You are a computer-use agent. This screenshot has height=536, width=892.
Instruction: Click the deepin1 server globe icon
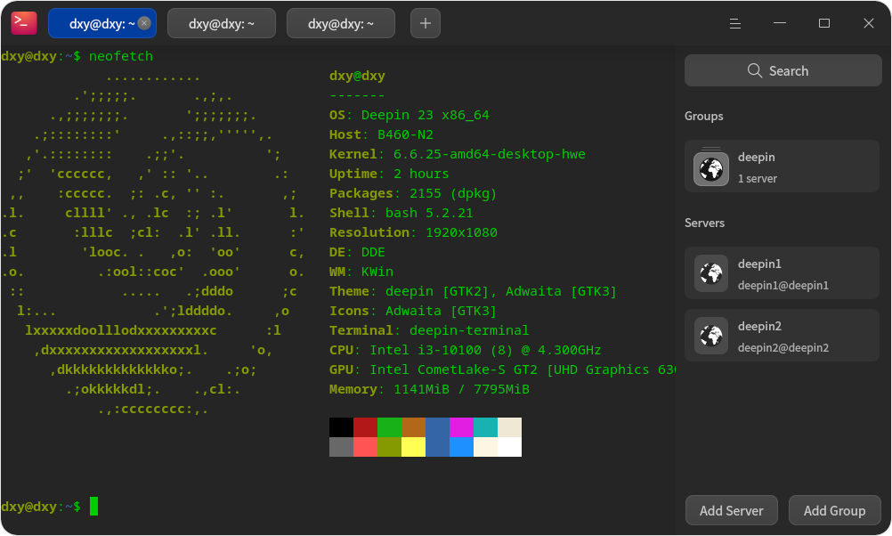click(711, 273)
